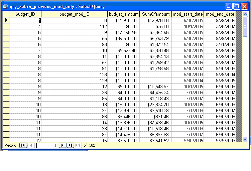Click the query window title bar icon
The width and height of the screenshot is (251, 171).
[x=5, y=6]
